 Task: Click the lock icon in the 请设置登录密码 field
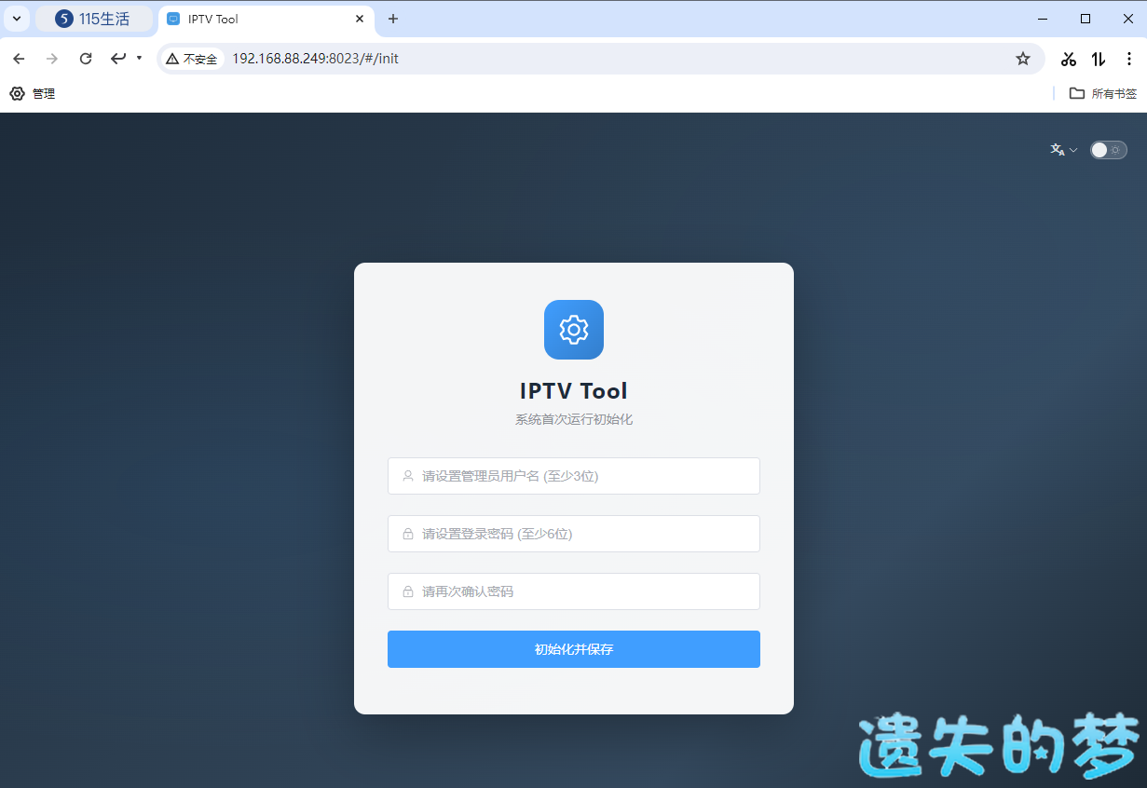408,534
